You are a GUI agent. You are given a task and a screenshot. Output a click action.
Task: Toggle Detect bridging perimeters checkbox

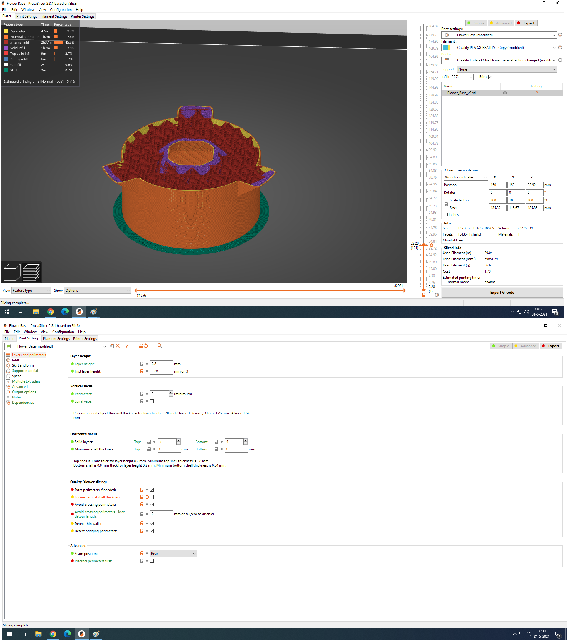tap(152, 531)
